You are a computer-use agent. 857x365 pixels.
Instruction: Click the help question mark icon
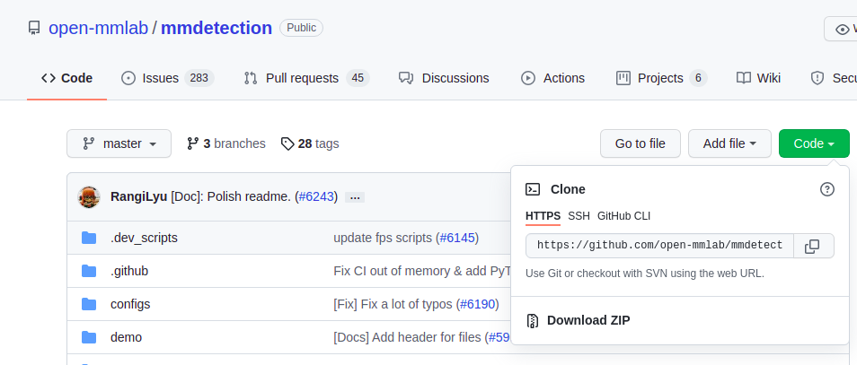pyautogui.click(x=827, y=189)
